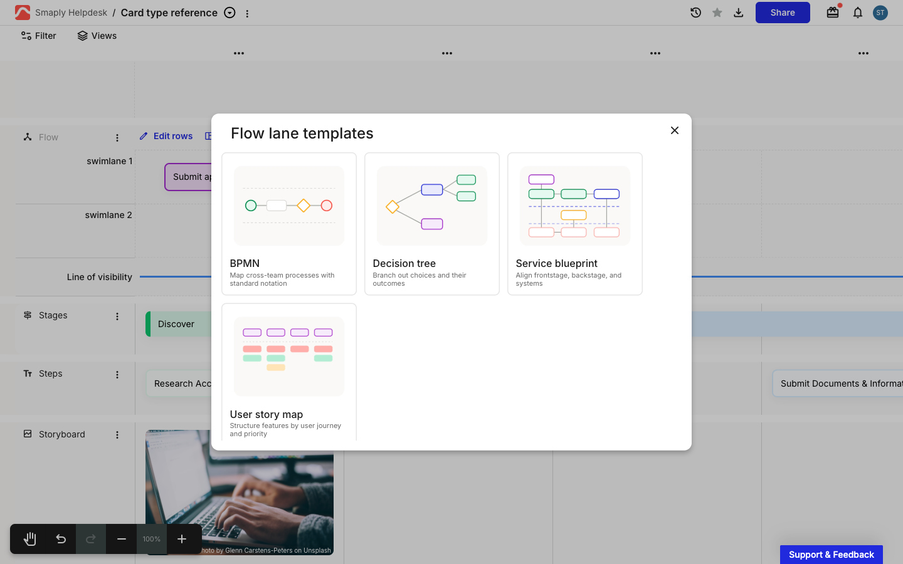Click the Smaply logo icon
903x564 pixels.
[23, 13]
